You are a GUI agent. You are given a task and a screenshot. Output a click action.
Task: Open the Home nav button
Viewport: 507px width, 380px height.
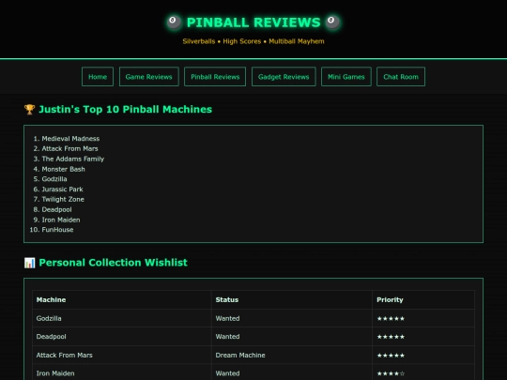[x=98, y=77]
